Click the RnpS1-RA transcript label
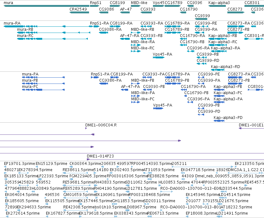This screenshot has width=264, height=218. (x=99, y=23)
